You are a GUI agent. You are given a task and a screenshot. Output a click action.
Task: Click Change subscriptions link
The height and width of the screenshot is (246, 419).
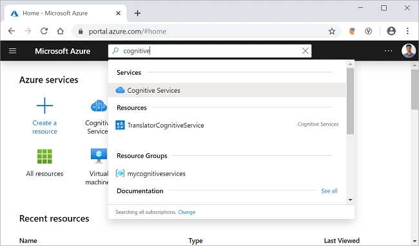tap(187, 212)
